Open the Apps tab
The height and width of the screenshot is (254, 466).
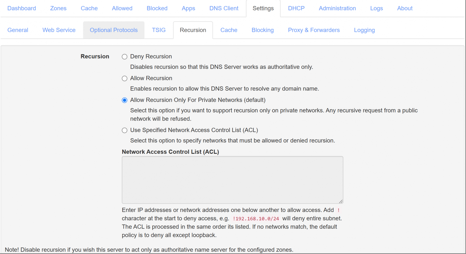click(188, 8)
